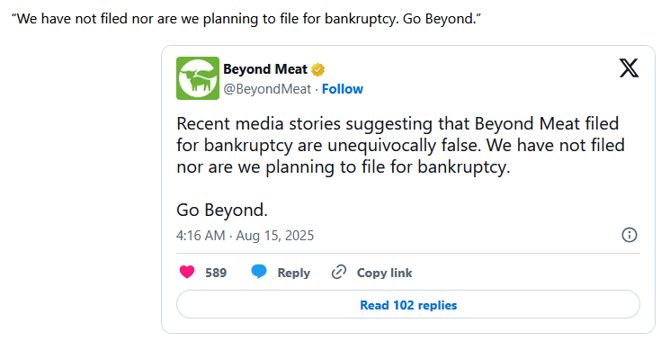Click the Aug 15, 2025 post date
670x341 pixels.
tap(275, 236)
